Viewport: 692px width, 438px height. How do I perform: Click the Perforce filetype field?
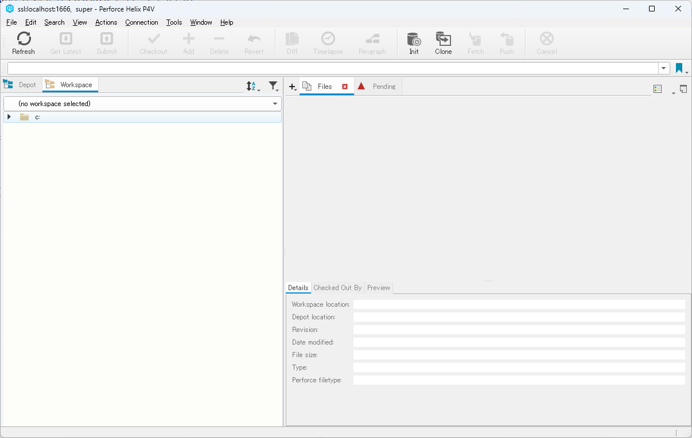[519, 380]
